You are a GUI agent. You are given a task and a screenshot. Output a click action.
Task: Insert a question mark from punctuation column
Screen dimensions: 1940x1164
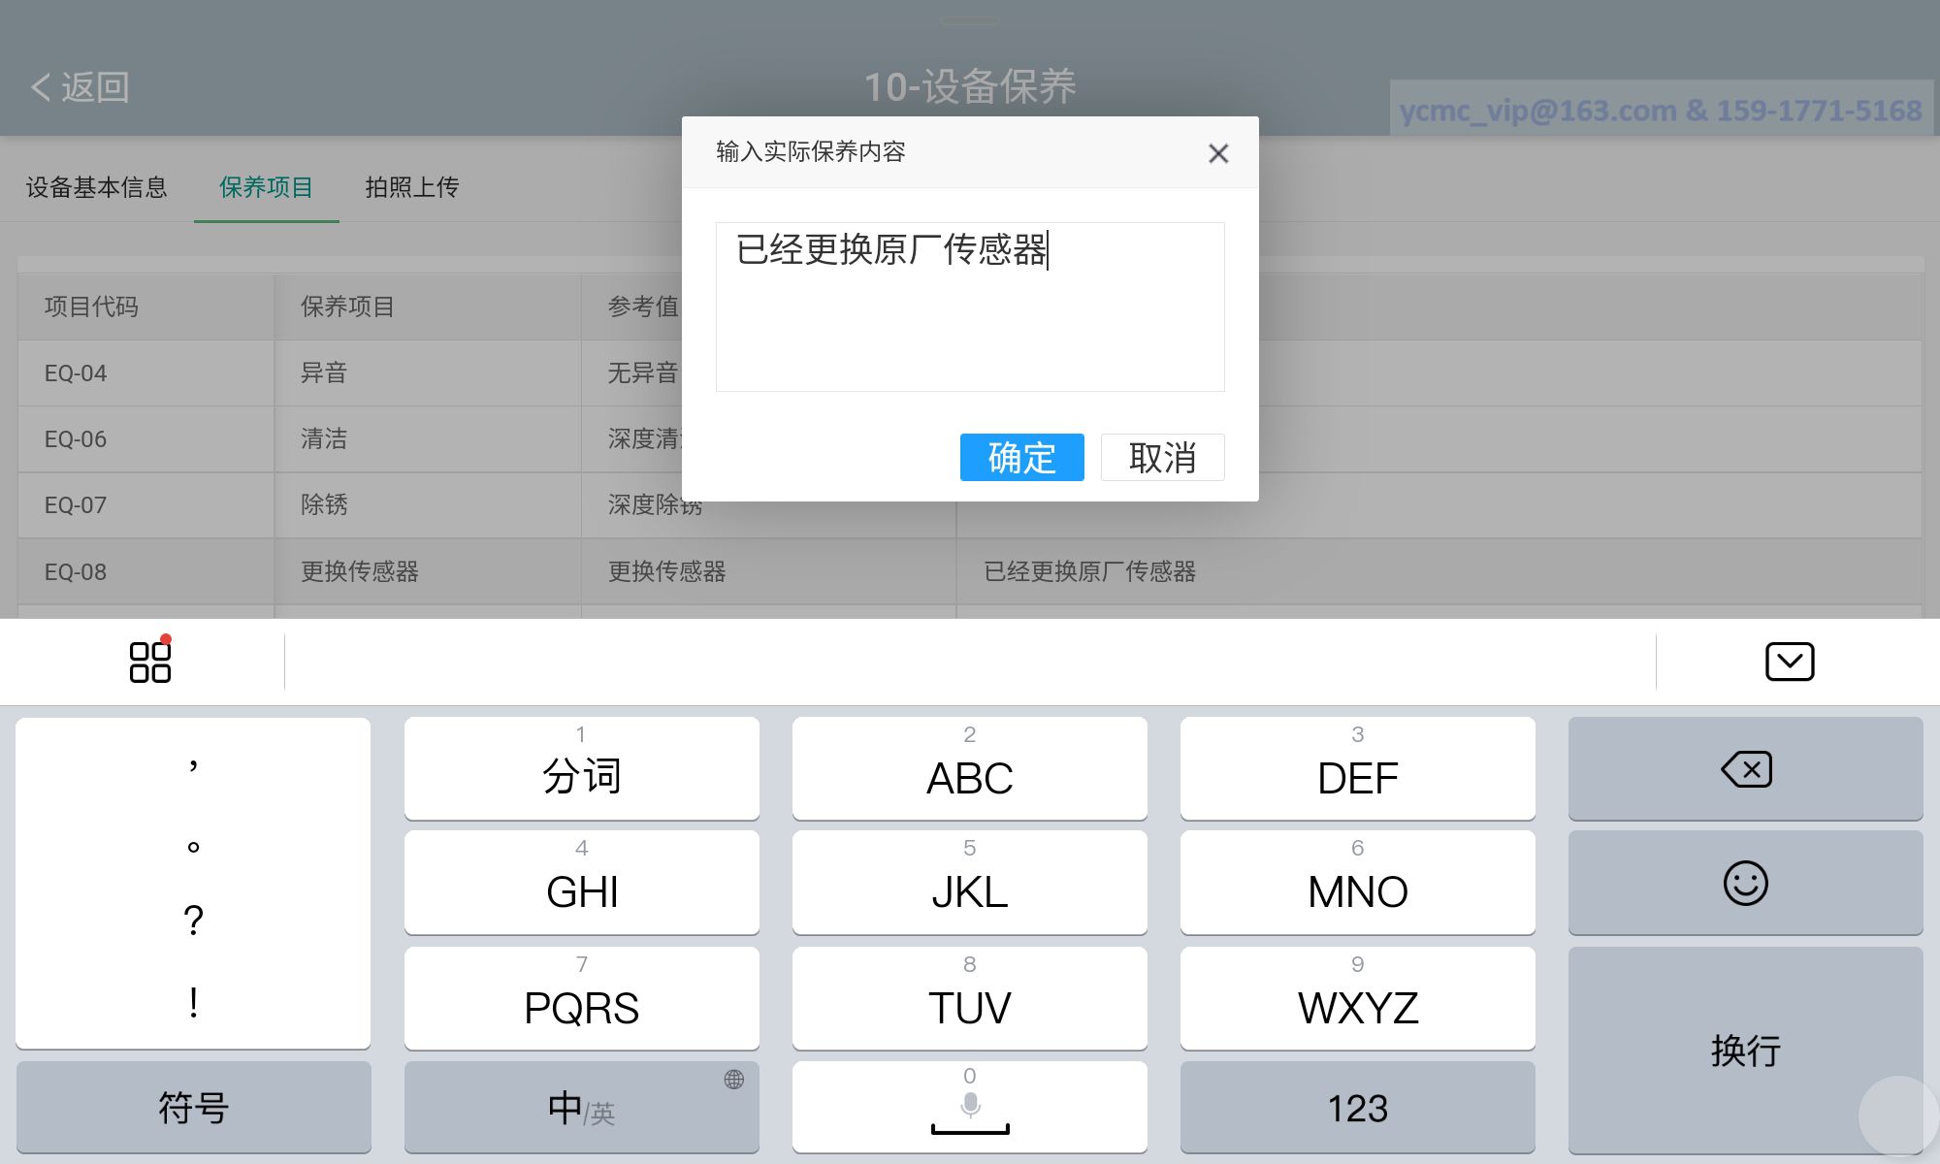click(193, 920)
